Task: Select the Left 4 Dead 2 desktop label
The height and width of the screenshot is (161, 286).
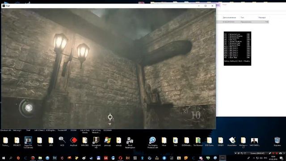Action: pyautogui.click(x=40, y=130)
